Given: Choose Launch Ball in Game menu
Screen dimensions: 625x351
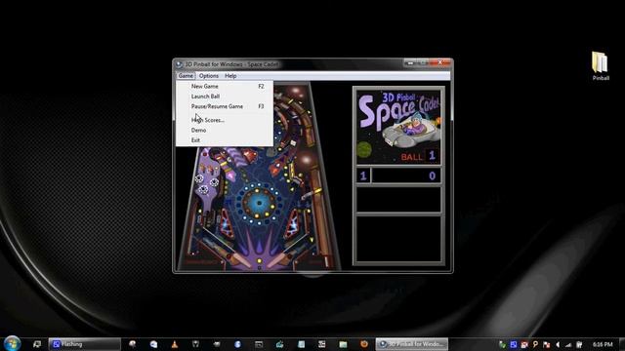Looking at the screenshot, I should pyautogui.click(x=225, y=97).
